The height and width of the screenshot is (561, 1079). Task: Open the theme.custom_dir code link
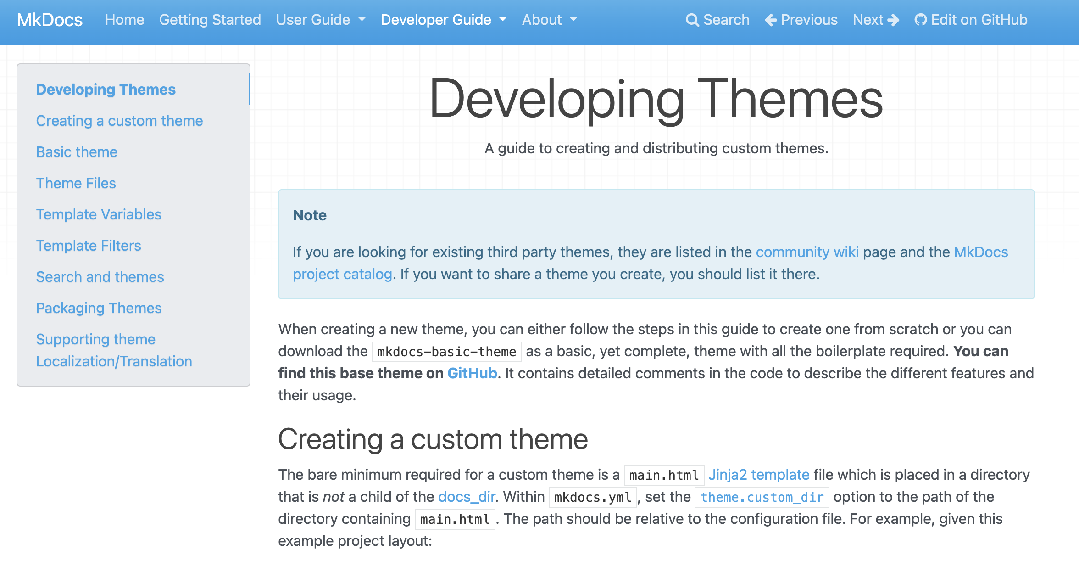(x=762, y=497)
